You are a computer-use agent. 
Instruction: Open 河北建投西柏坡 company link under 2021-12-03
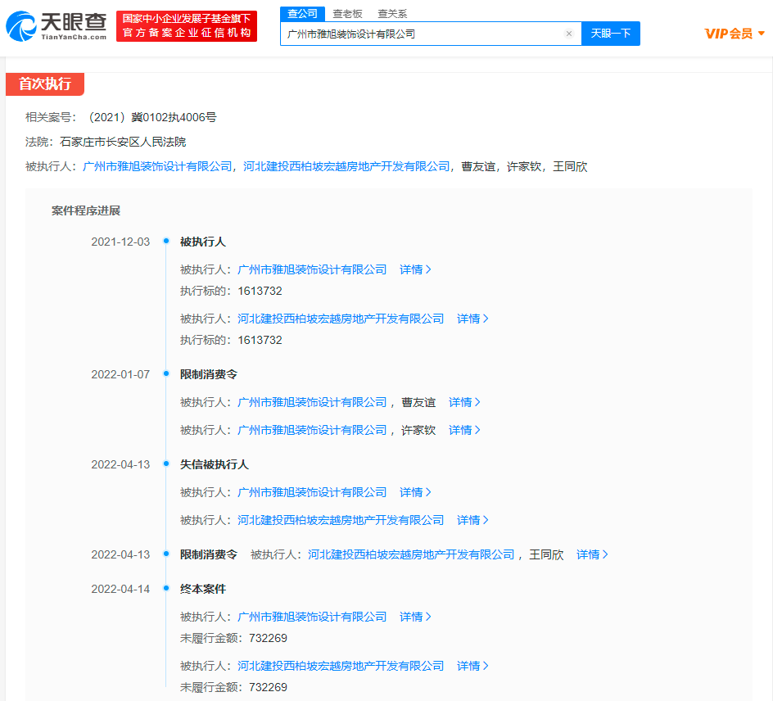[x=341, y=319]
